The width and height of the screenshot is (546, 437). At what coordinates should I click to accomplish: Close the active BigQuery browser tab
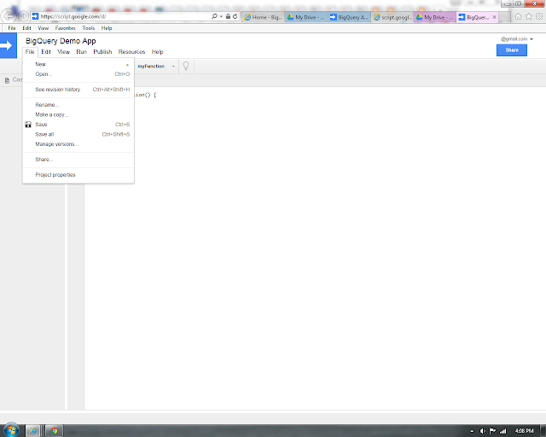point(494,17)
